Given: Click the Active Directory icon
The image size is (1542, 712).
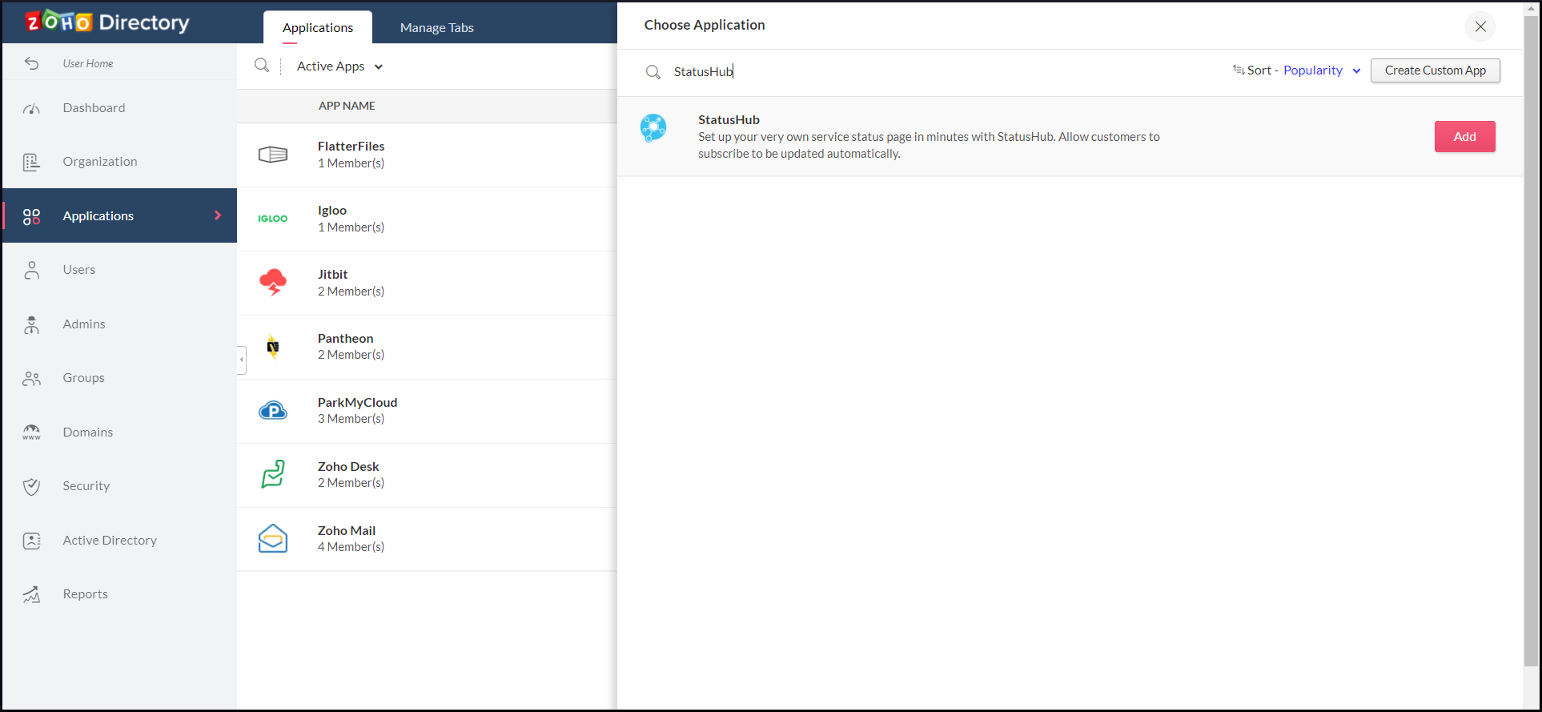Looking at the screenshot, I should click(x=31, y=541).
